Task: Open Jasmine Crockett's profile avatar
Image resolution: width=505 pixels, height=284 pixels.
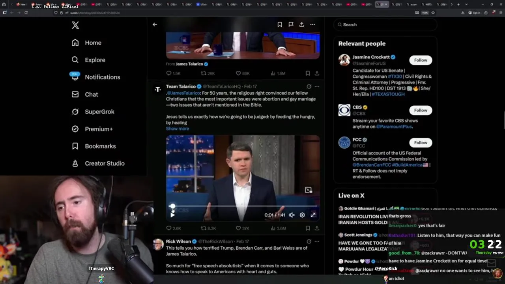Action: coord(344,60)
